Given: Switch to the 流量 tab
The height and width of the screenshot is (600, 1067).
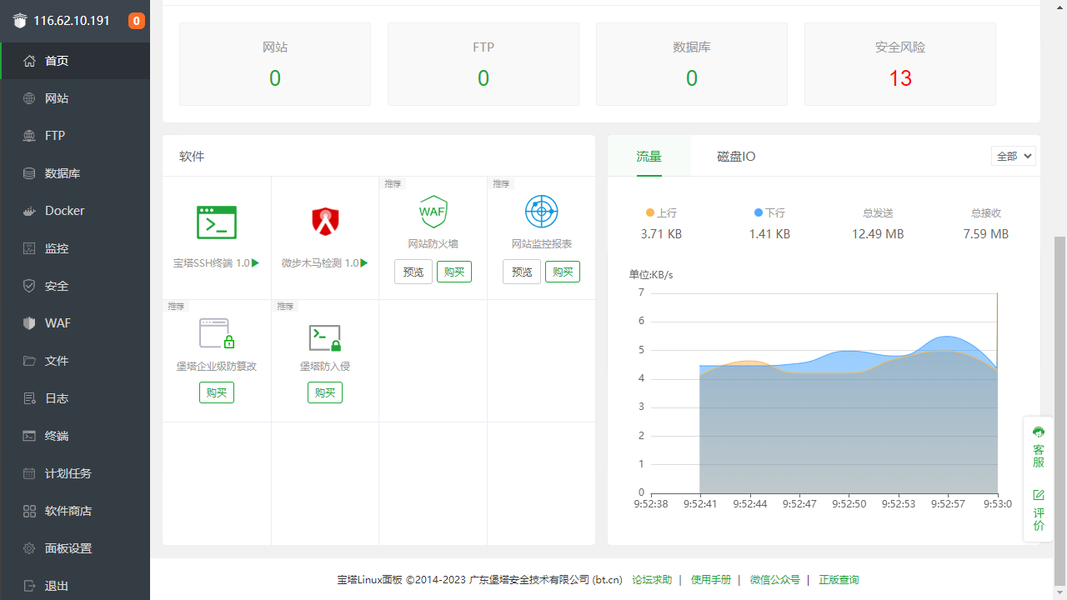Looking at the screenshot, I should (649, 156).
